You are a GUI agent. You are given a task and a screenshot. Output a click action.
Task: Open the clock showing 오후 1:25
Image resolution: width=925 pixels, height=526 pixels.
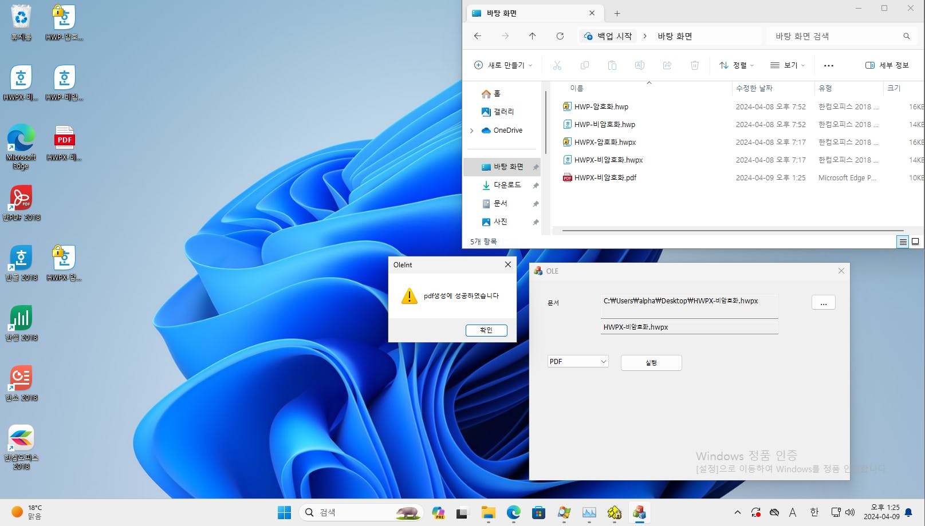881,512
